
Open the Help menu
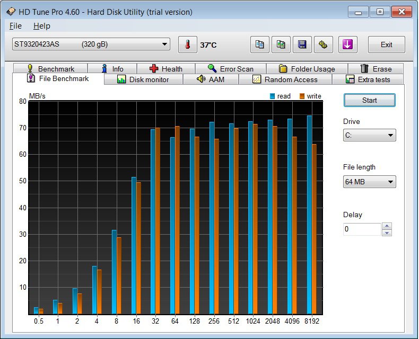[42, 26]
